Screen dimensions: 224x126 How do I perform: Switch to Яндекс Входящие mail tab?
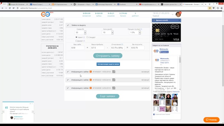84,5
